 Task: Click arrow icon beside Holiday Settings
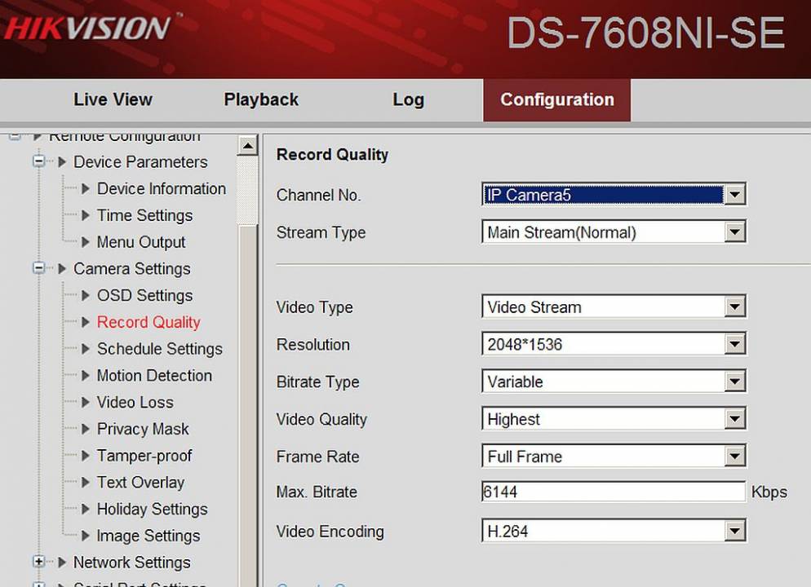(x=86, y=509)
